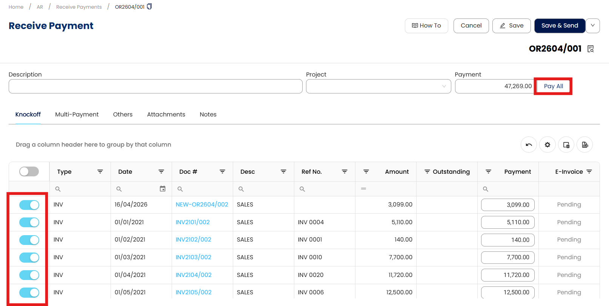Click search icon in Ref No. filter cell
This screenshot has width=609, height=306.
pyautogui.click(x=303, y=189)
